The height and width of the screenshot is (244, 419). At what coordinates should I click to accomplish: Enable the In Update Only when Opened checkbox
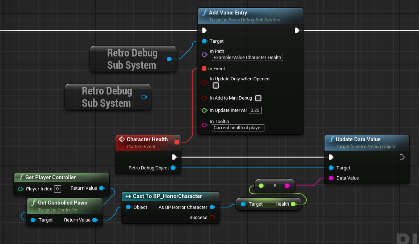point(216,85)
